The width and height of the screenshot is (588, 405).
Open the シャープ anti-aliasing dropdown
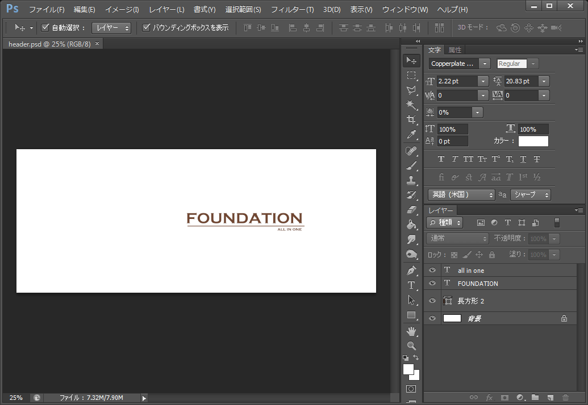click(530, 195)
